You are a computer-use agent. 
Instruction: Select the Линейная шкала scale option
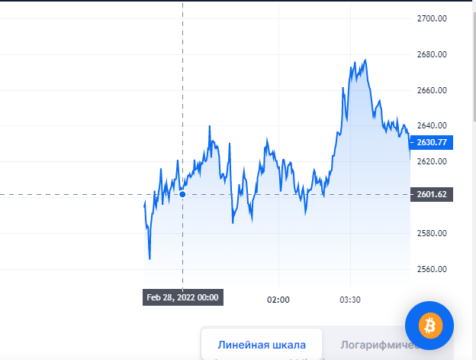pos(262,345)
